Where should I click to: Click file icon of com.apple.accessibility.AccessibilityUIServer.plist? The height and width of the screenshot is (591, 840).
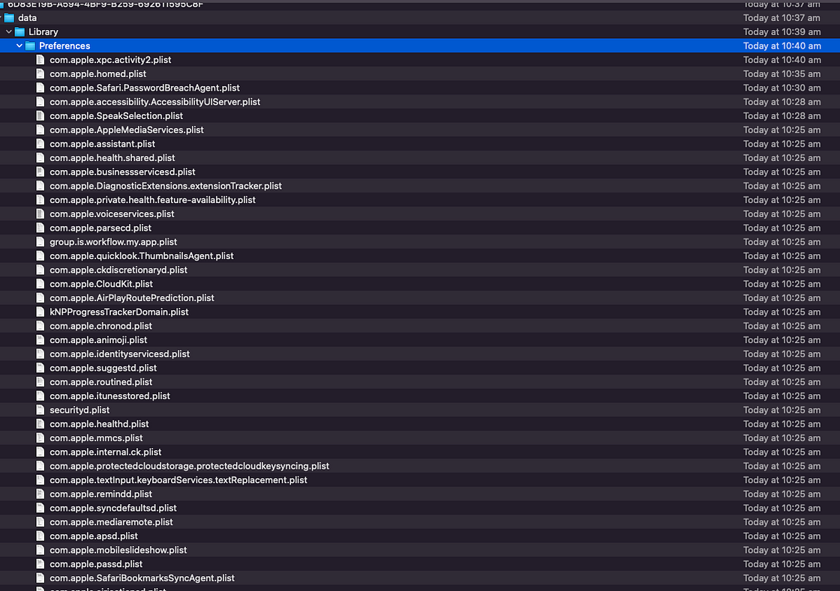[x=40, y=102]
